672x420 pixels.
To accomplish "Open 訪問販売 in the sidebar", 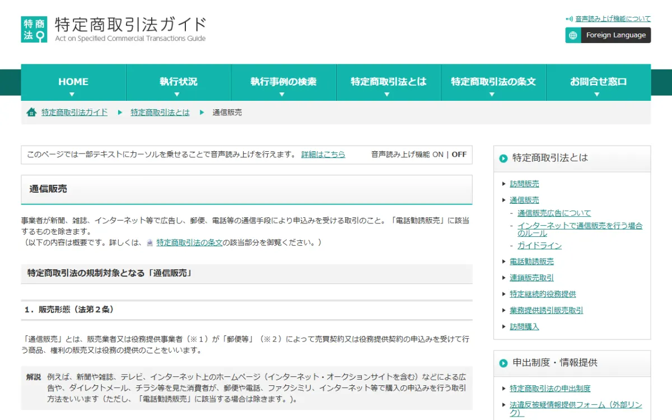I will point(524,184).
